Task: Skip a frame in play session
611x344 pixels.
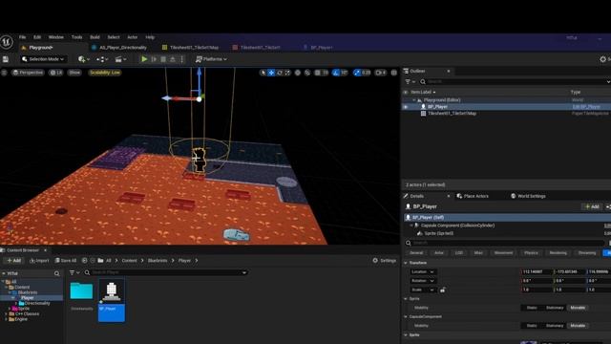Action: 154,59
